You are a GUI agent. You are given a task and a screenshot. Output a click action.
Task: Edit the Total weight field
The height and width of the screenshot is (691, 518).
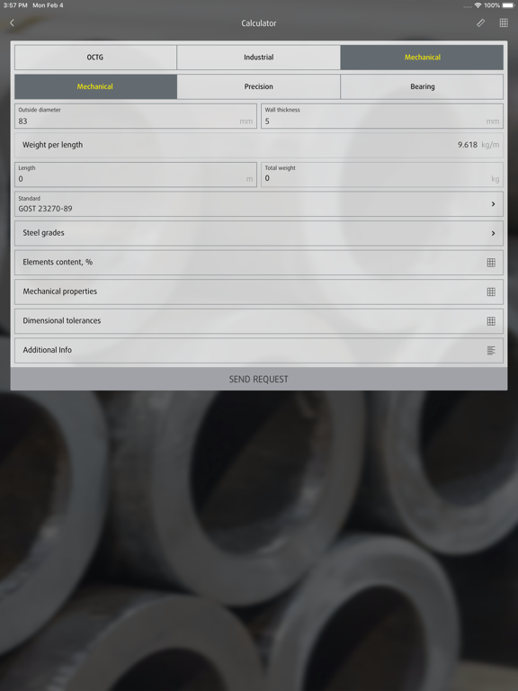coord(382,175)
